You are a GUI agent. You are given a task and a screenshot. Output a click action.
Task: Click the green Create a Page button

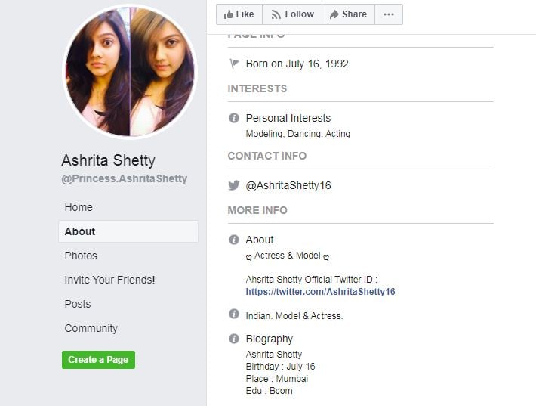pyautogui.click(x=98, y=360)
